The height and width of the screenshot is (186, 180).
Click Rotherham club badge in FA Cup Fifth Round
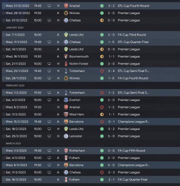pos(66,150)
